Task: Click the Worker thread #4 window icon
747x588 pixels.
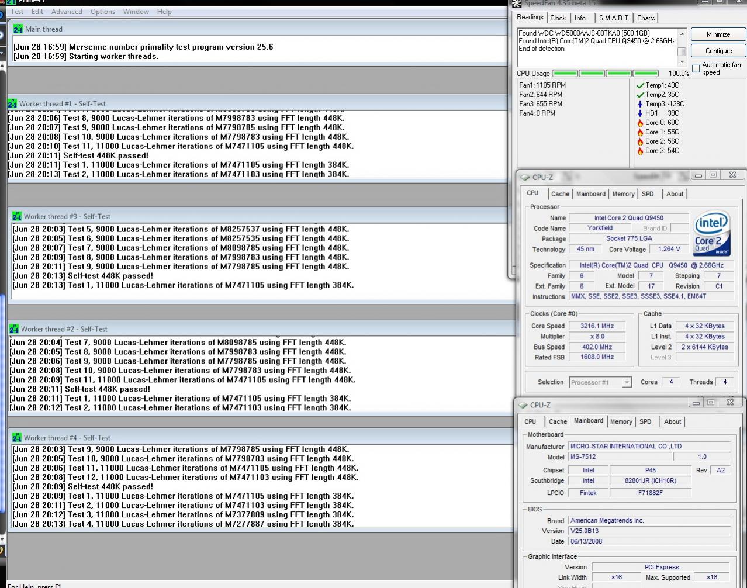Action: (x=16, y=437)
